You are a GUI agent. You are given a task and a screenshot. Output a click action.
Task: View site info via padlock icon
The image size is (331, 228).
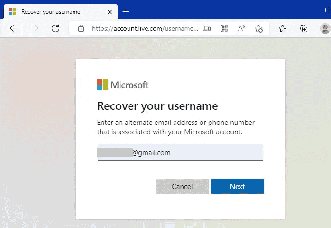tap(81, 28)
